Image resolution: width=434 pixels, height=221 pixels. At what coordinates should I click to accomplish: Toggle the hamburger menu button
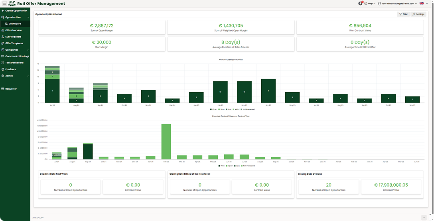pyautogui.click(x=4, y=4)
